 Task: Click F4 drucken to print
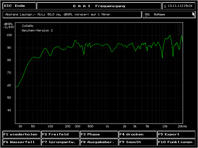[137, 134]
